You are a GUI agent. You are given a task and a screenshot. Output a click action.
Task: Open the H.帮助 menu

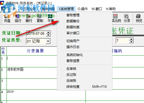pos(111,9)
